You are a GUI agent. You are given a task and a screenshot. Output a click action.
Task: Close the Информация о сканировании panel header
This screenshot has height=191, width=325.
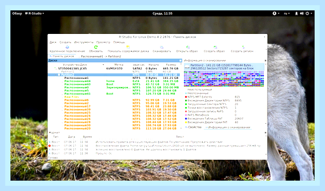pyautogui.click(x=266, y=61)
